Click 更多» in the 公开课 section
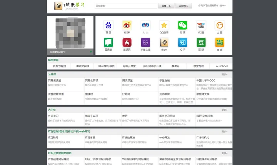This screenshot has width=277, height=165. 224,75
